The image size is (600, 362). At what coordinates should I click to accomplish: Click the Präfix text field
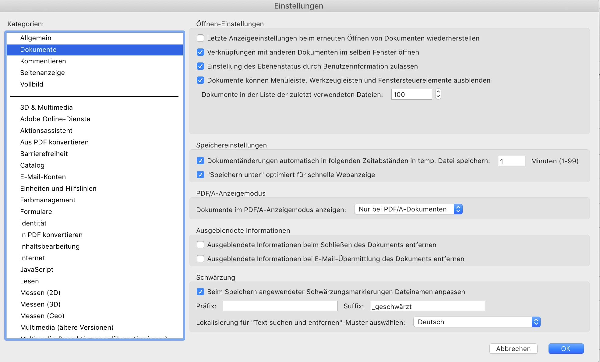(x=280, y=306)
